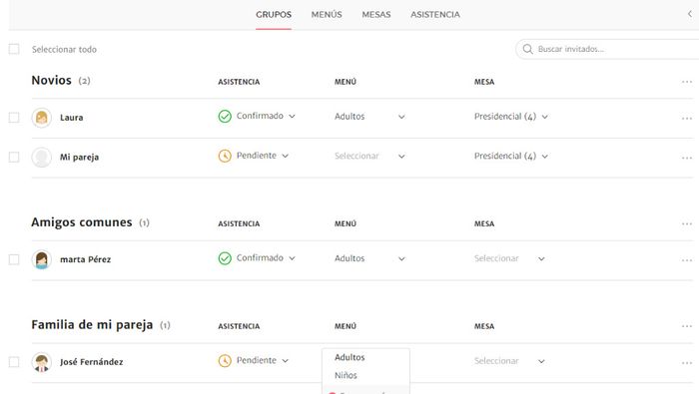Open Laura's Adultos menu dropdown

(x=370, y=117)
